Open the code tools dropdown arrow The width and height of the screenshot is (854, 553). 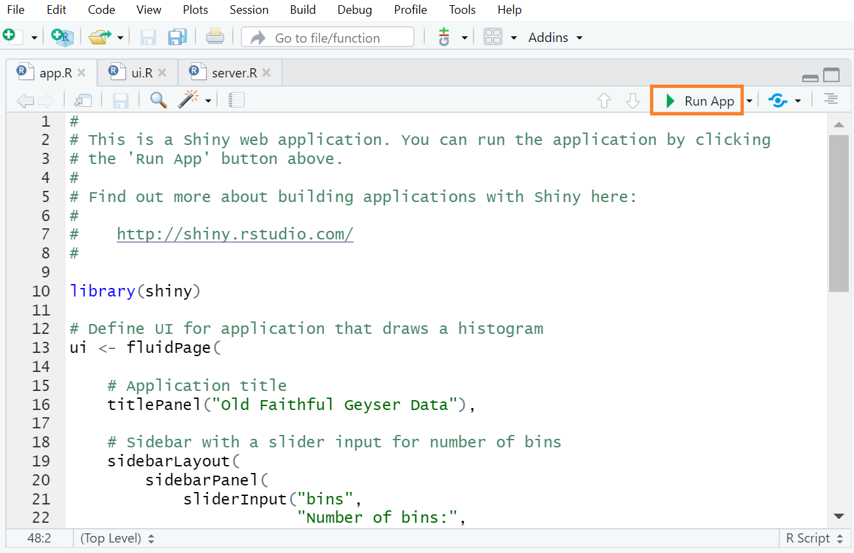[x=208, y=101]
